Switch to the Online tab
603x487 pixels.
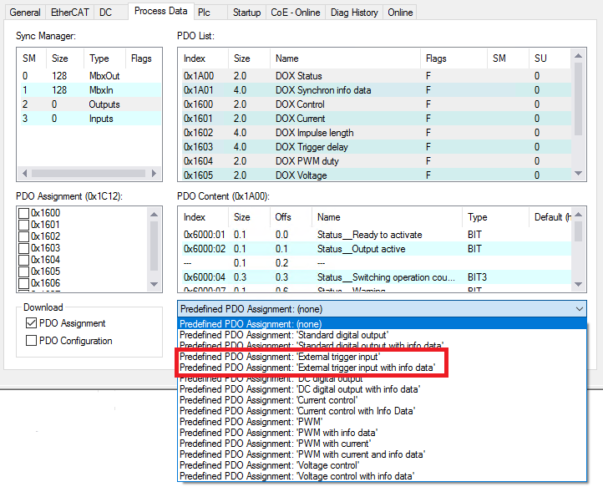coord(400,13)
